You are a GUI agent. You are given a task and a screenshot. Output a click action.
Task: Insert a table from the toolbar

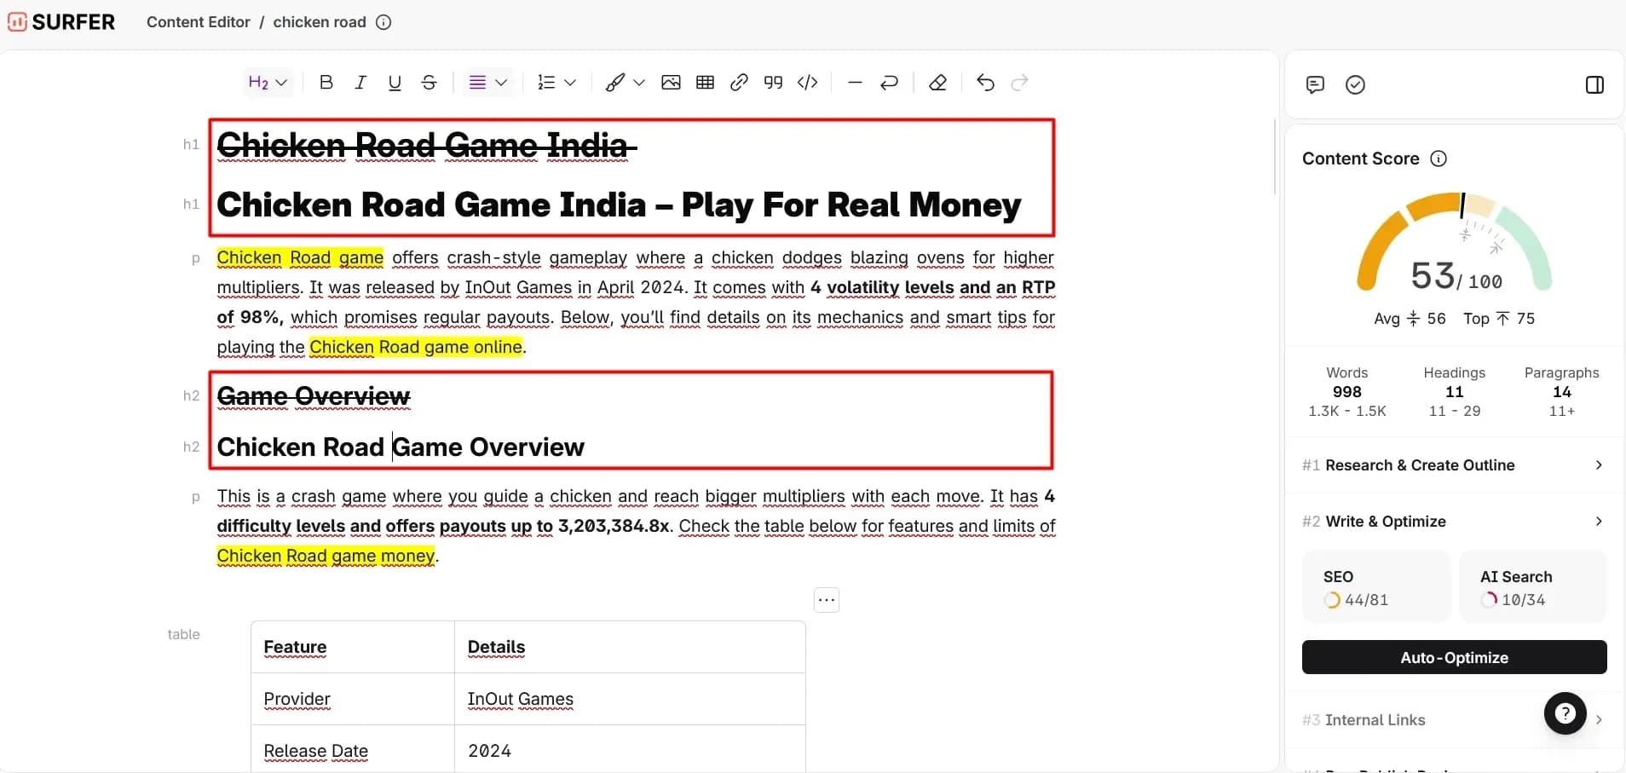pos(706,83)
